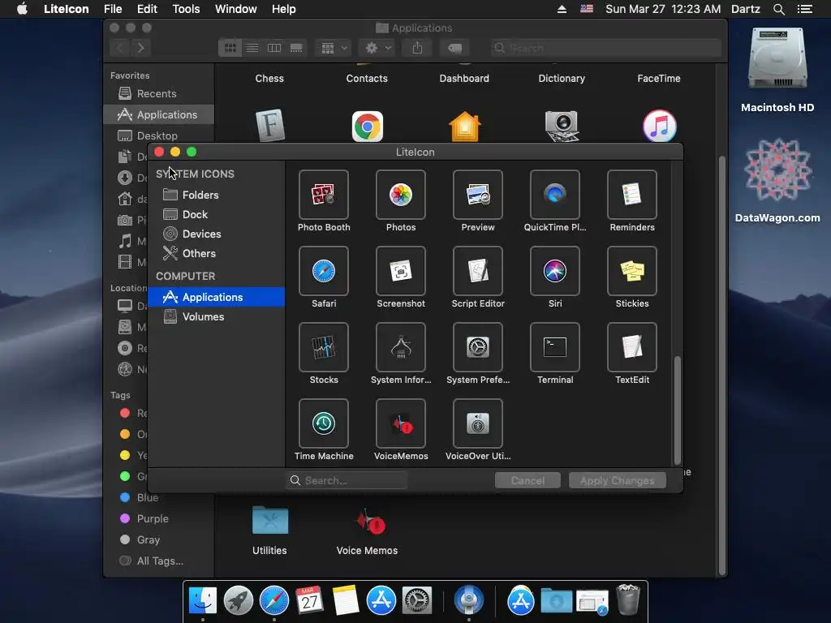Select All Tags in Finder sidebar
The height and width of the screenshot is (623, 831).
(160, 561)
